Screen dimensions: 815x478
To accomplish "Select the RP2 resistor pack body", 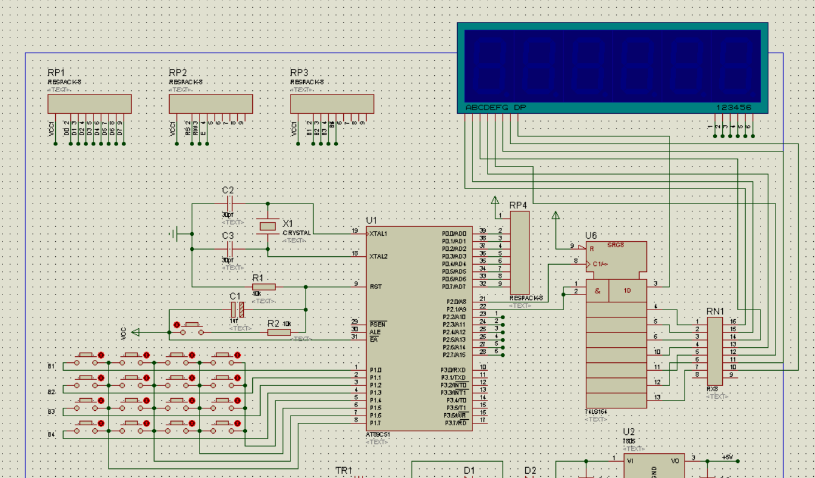I will (x=211, y=104).
